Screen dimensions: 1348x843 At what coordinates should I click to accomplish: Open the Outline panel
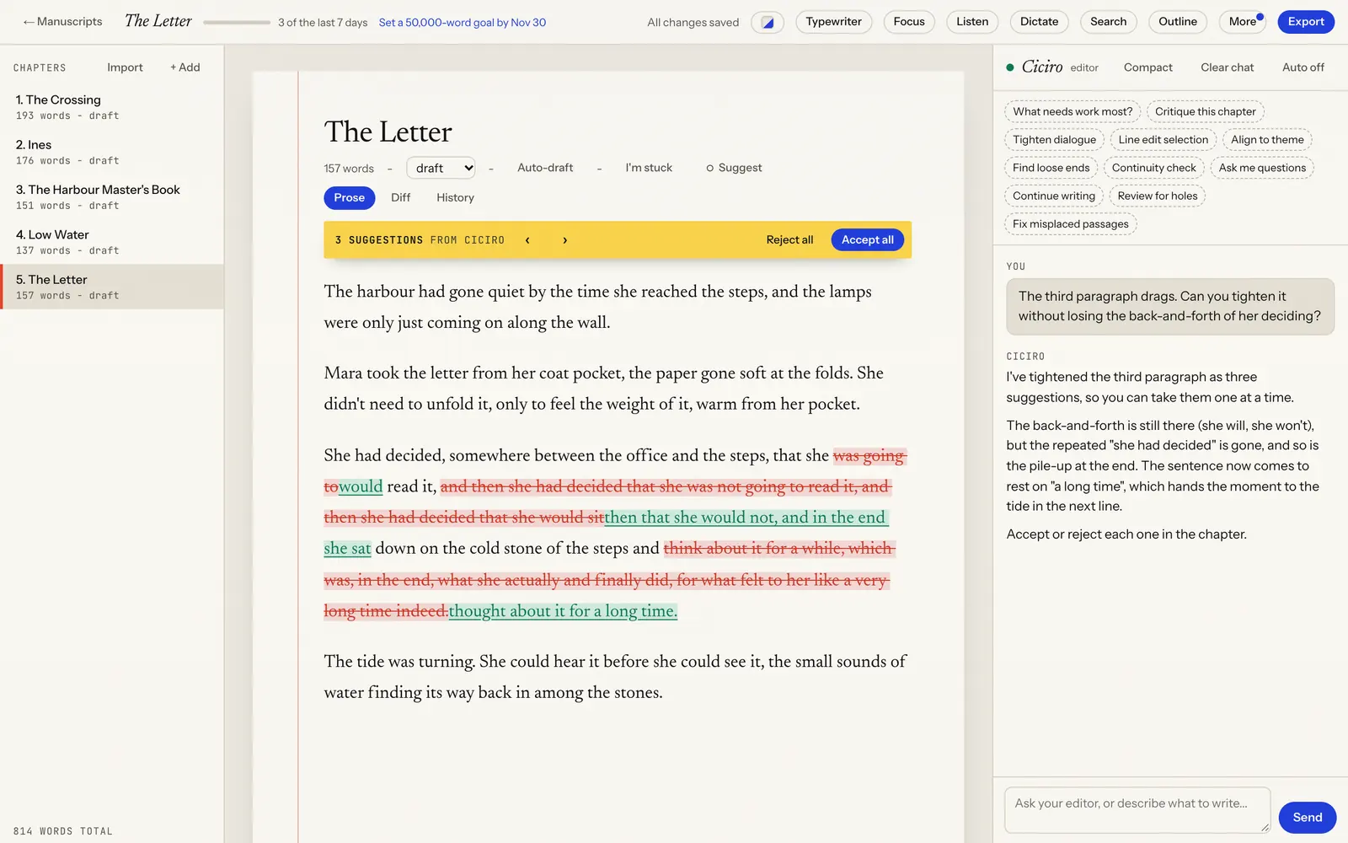coord(1177,22)
